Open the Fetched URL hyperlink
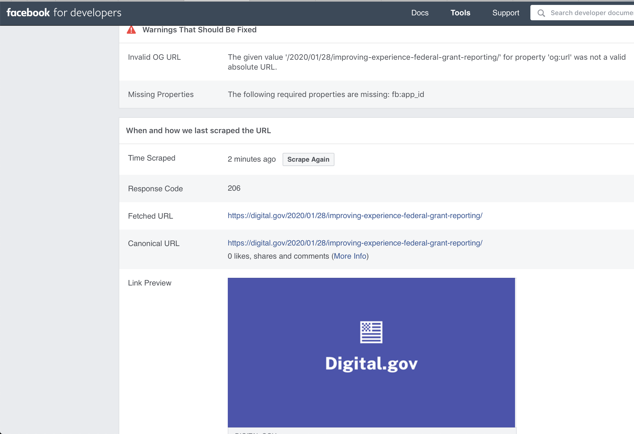 point(355,216)
